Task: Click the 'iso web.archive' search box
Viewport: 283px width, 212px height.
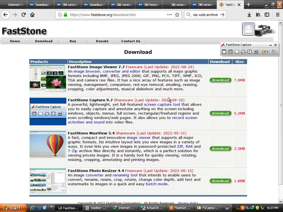Action: pyautogui.click(x=205, y=15)
